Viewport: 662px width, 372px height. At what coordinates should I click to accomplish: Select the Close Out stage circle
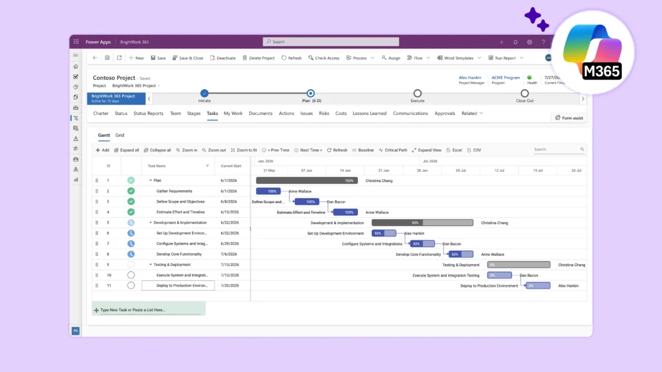pyautogui.click(x=524, y=93)
